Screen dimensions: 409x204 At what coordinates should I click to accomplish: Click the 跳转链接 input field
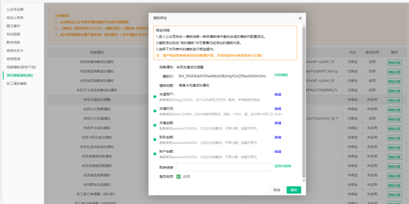point(224,167)
